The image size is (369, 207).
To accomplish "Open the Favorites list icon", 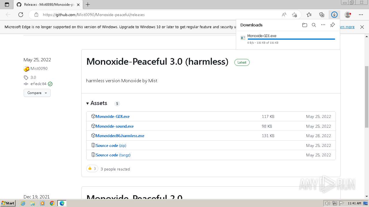I will pyautogui.click(x=309, y=15).
